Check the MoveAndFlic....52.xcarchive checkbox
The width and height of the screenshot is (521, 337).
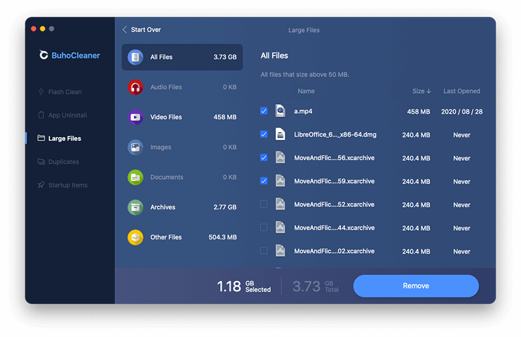tap(264, 204)
